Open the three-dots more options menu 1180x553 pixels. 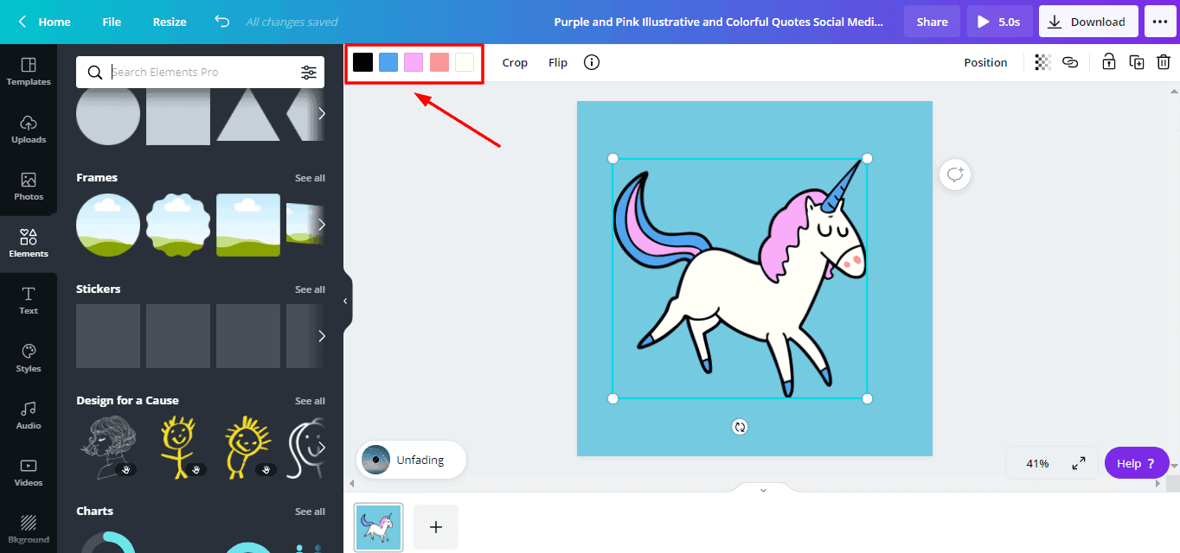coord(1160,22)
